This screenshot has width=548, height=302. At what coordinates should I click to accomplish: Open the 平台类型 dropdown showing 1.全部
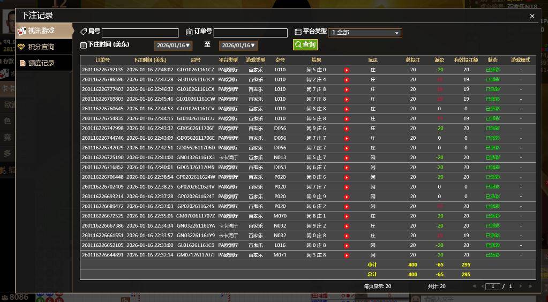tap(365, 33)
